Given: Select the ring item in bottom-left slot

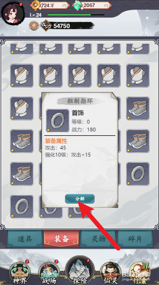Looking at the screenshot, I should tap(22, 206).
